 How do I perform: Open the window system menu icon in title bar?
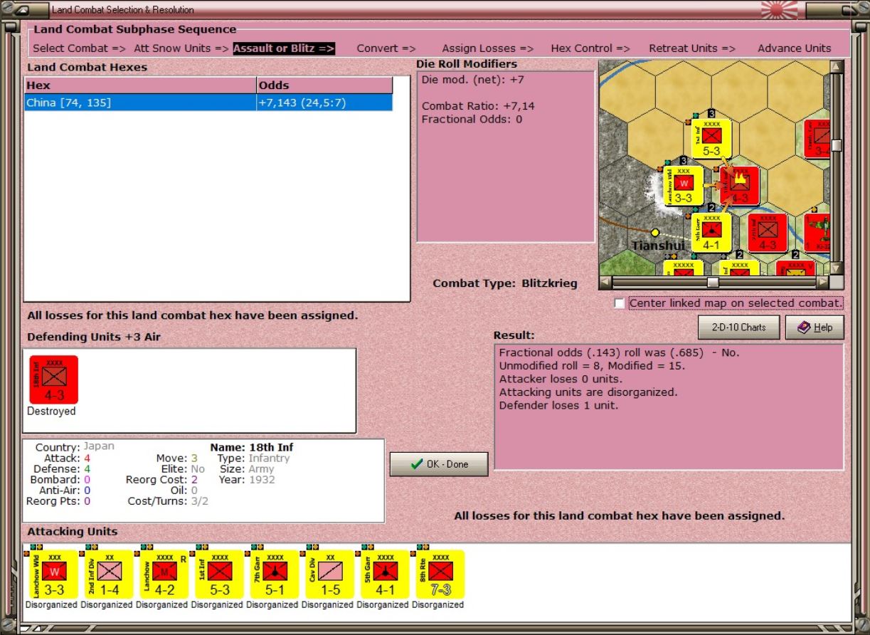[23, 10]
